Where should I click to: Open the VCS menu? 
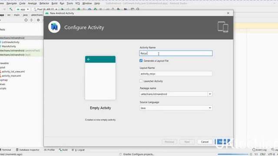click(x=77, y=3)
